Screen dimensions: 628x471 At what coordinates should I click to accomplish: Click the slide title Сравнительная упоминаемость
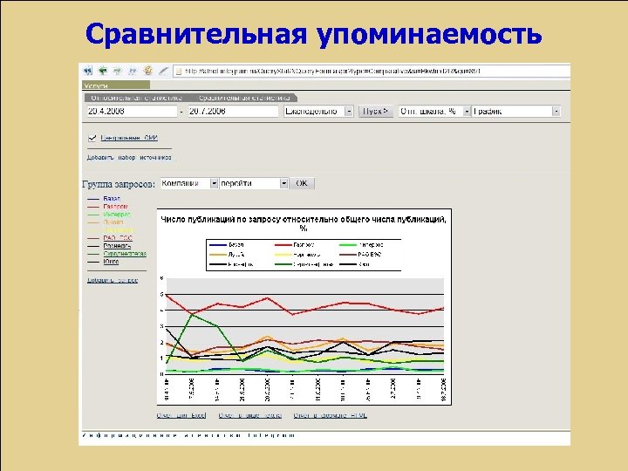click(314, 34)
